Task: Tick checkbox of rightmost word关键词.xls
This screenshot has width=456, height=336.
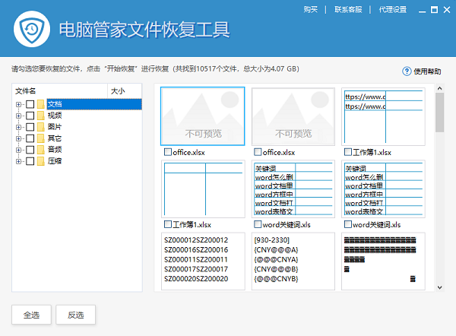Action: coord(348,224)
